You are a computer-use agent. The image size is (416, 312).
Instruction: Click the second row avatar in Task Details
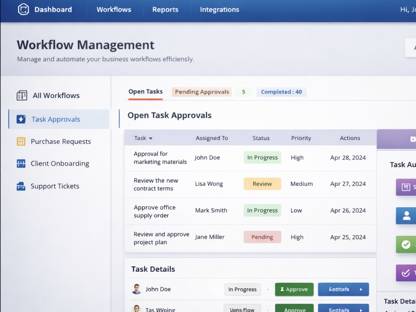point(136,308)
